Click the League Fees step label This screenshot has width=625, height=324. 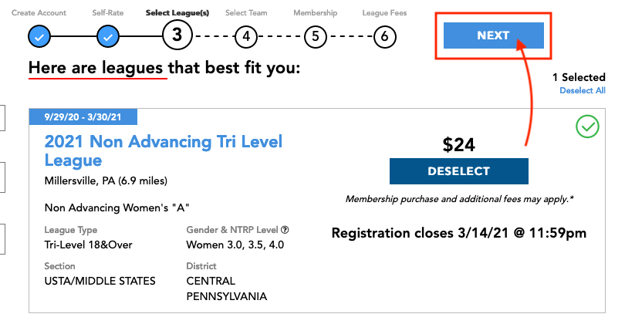point(384,13)
